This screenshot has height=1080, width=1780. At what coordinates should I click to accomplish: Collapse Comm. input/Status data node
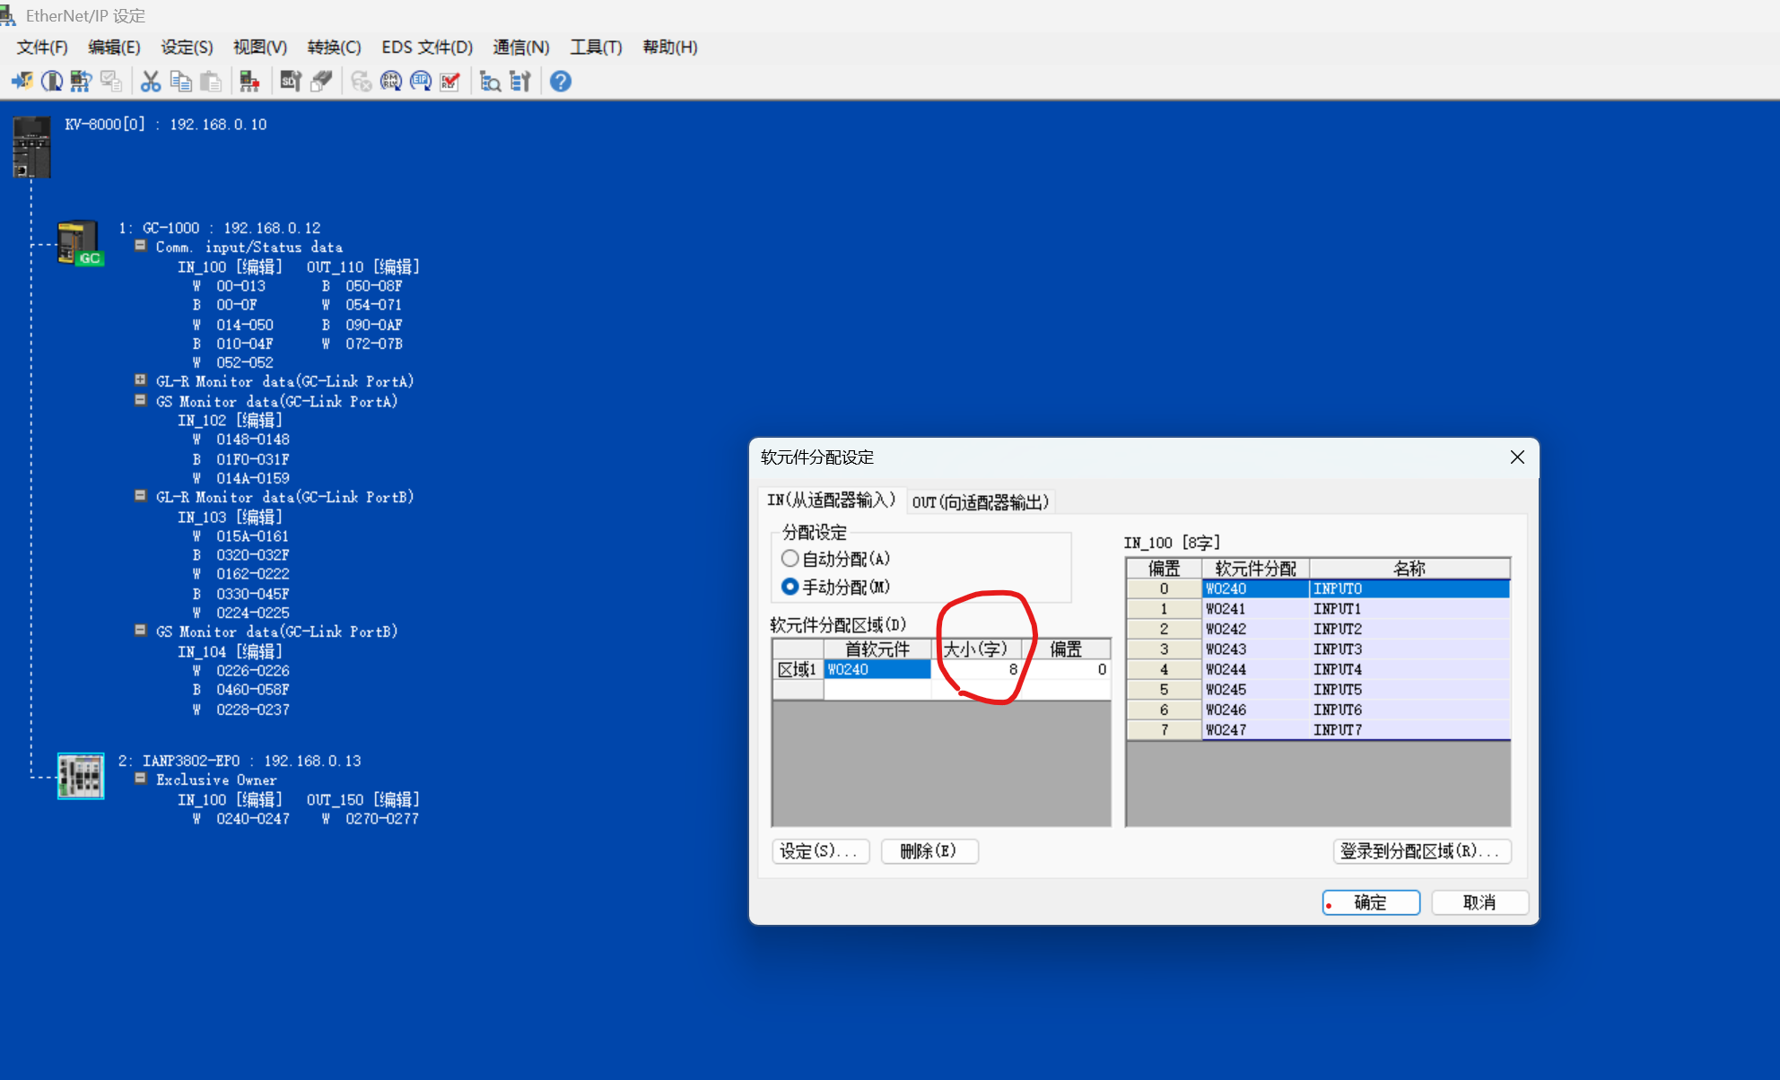tap(140, 246)
